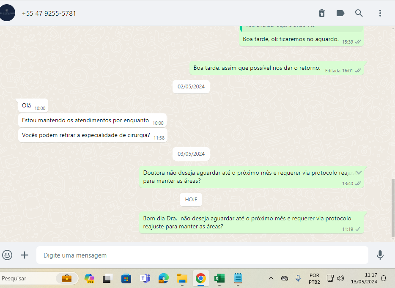Click the 02/05/2024 date separator

click(x=191, y=87)
